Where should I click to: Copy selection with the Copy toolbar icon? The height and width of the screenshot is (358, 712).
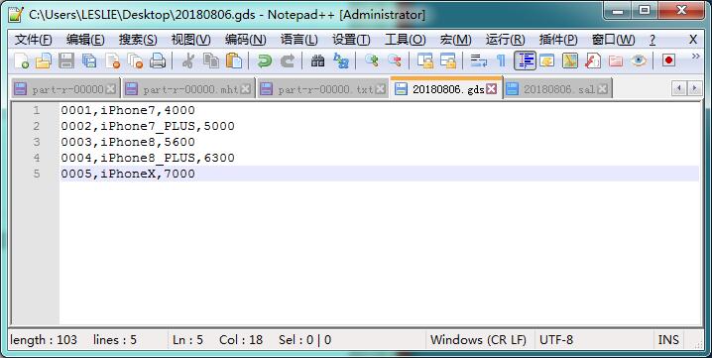tap(210, 60)
